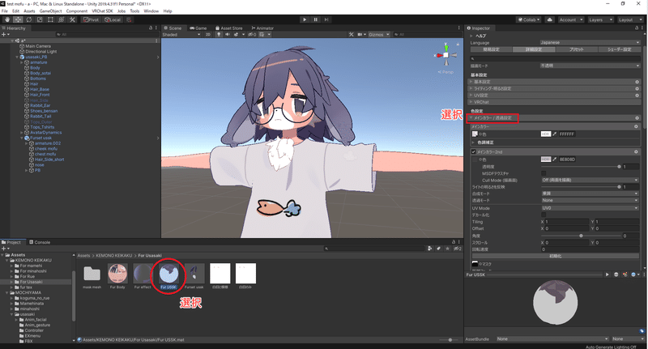This screenshot has height=349, width=648.
Task: Switch to the Console tab
Action: (x=40, y=242)
